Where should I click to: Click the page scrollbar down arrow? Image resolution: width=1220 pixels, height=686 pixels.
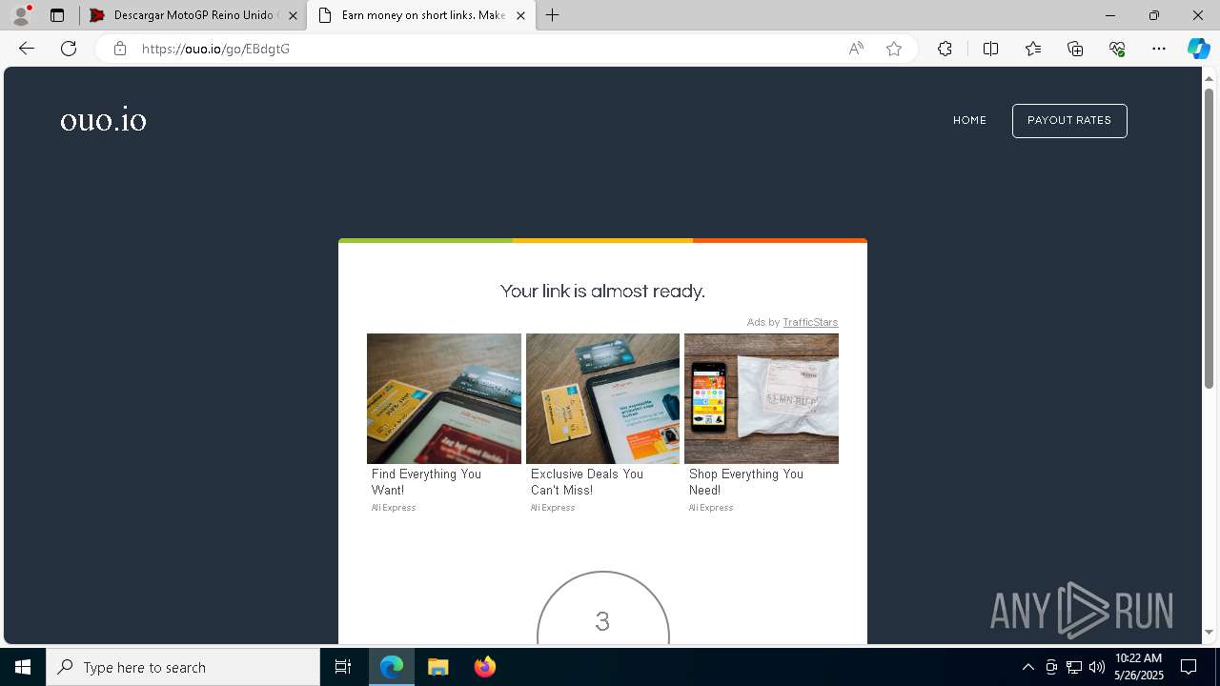(1209, 633)
